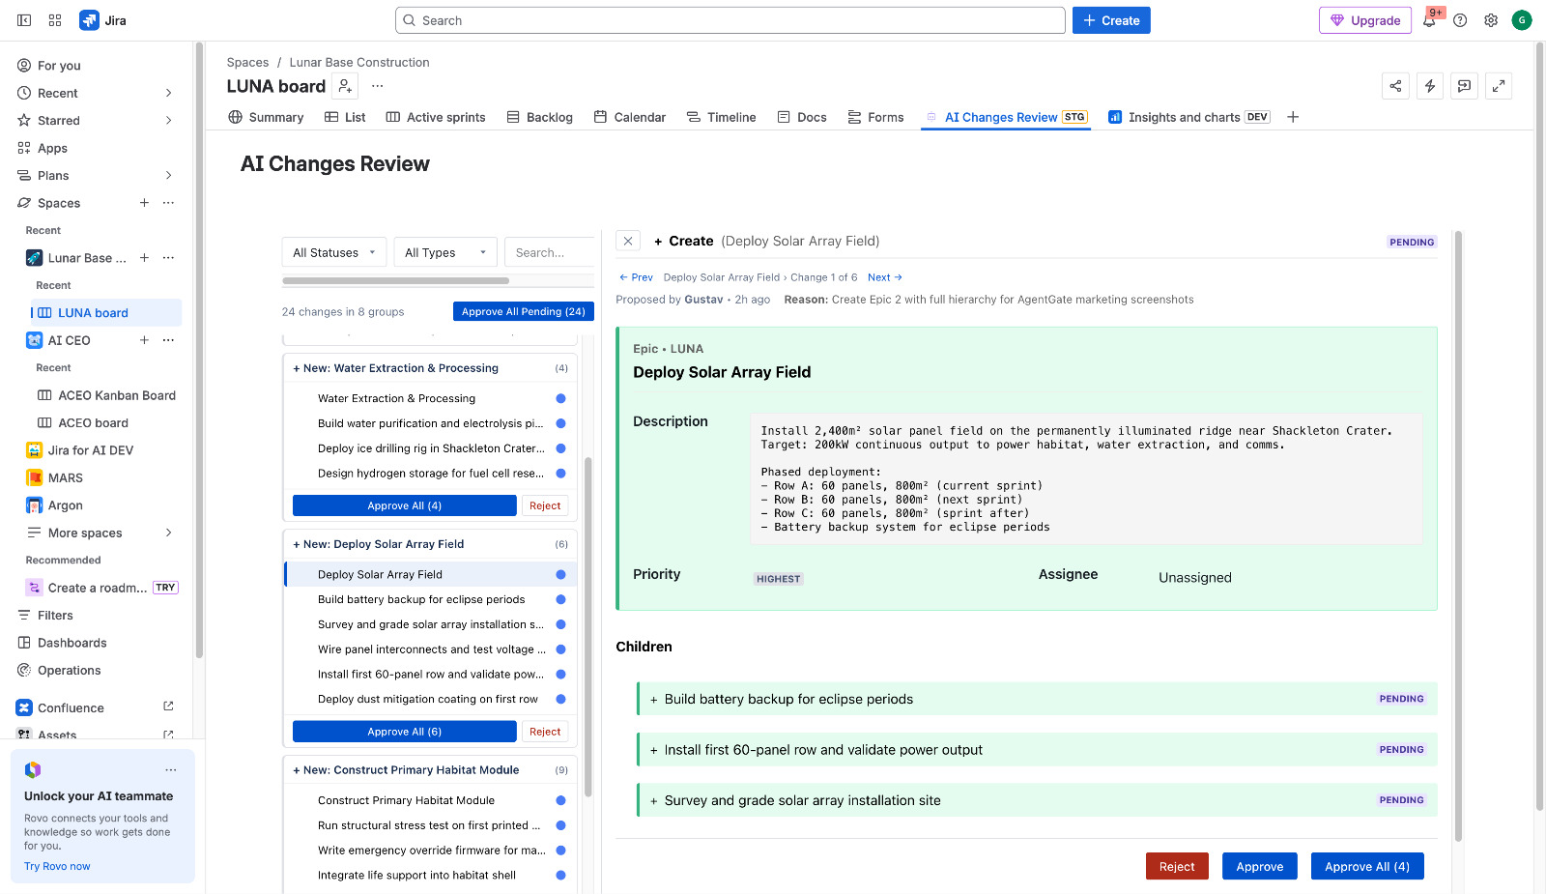This screenshot has width=1546, height=894.
Task: Expand the More spaces chevron
Action: 168,533
